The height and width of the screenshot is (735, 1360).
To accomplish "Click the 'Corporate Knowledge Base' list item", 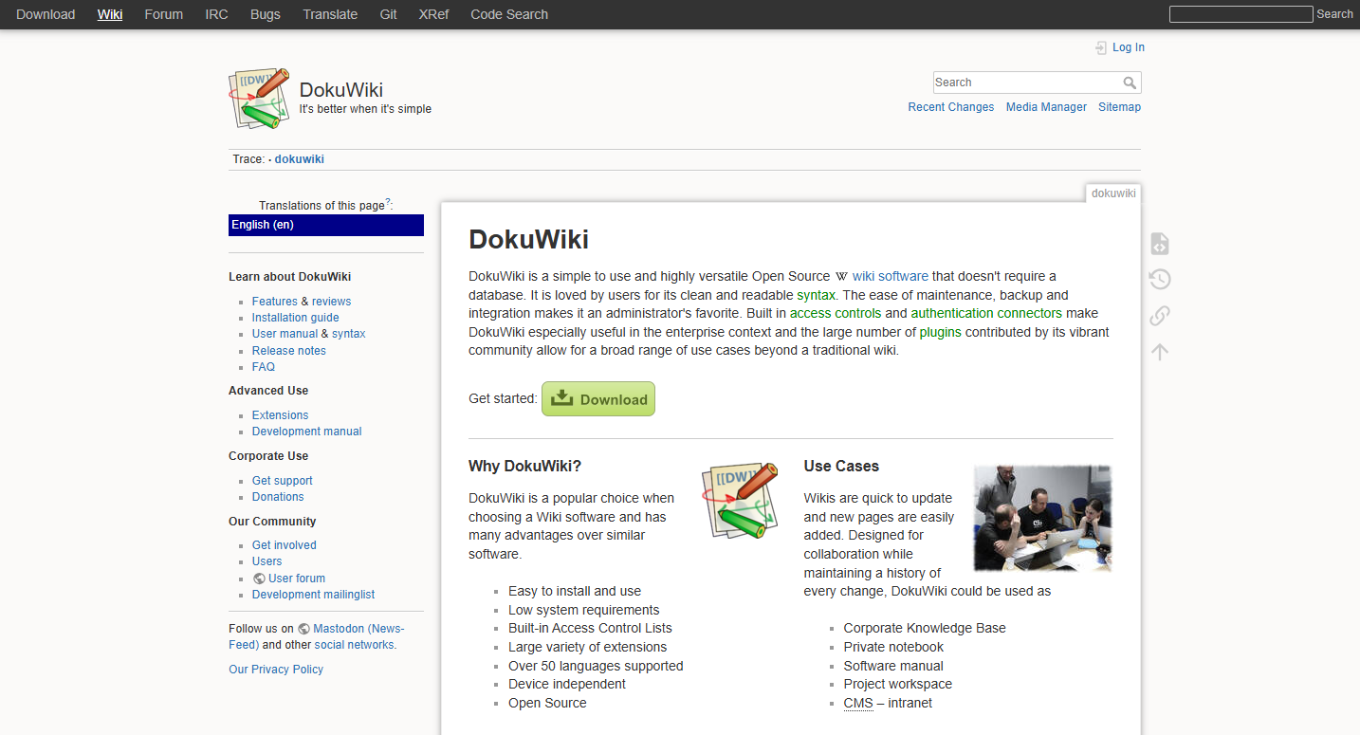I will [x=925, y=628].
